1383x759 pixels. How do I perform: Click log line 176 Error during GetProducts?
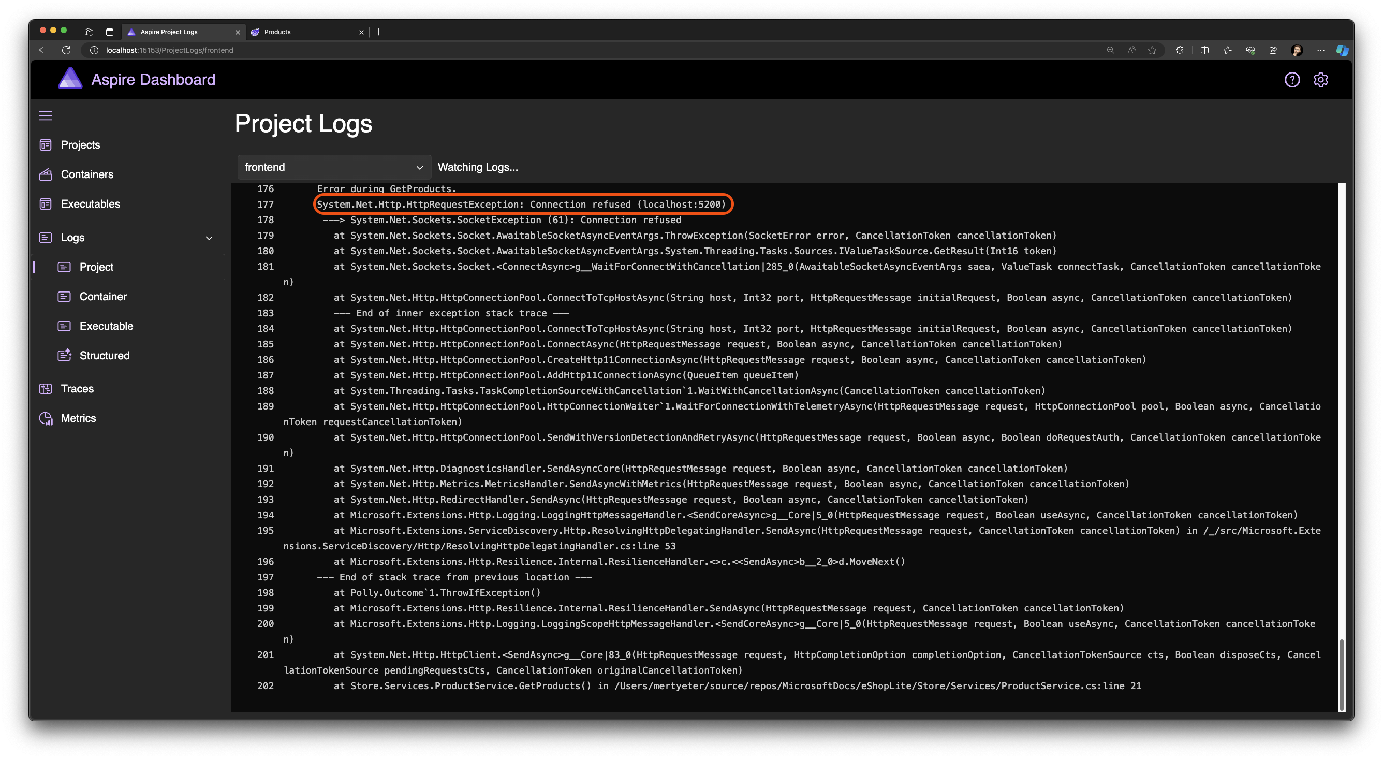coord(386,188)
